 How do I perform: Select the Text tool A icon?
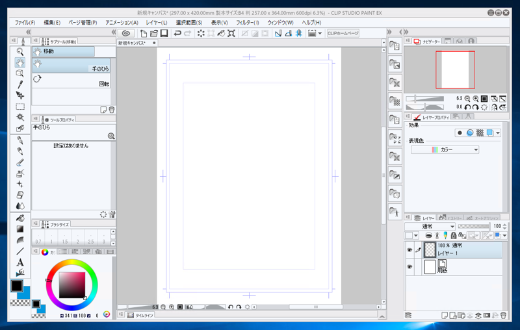pyautogui.click(x=20, y=262)
